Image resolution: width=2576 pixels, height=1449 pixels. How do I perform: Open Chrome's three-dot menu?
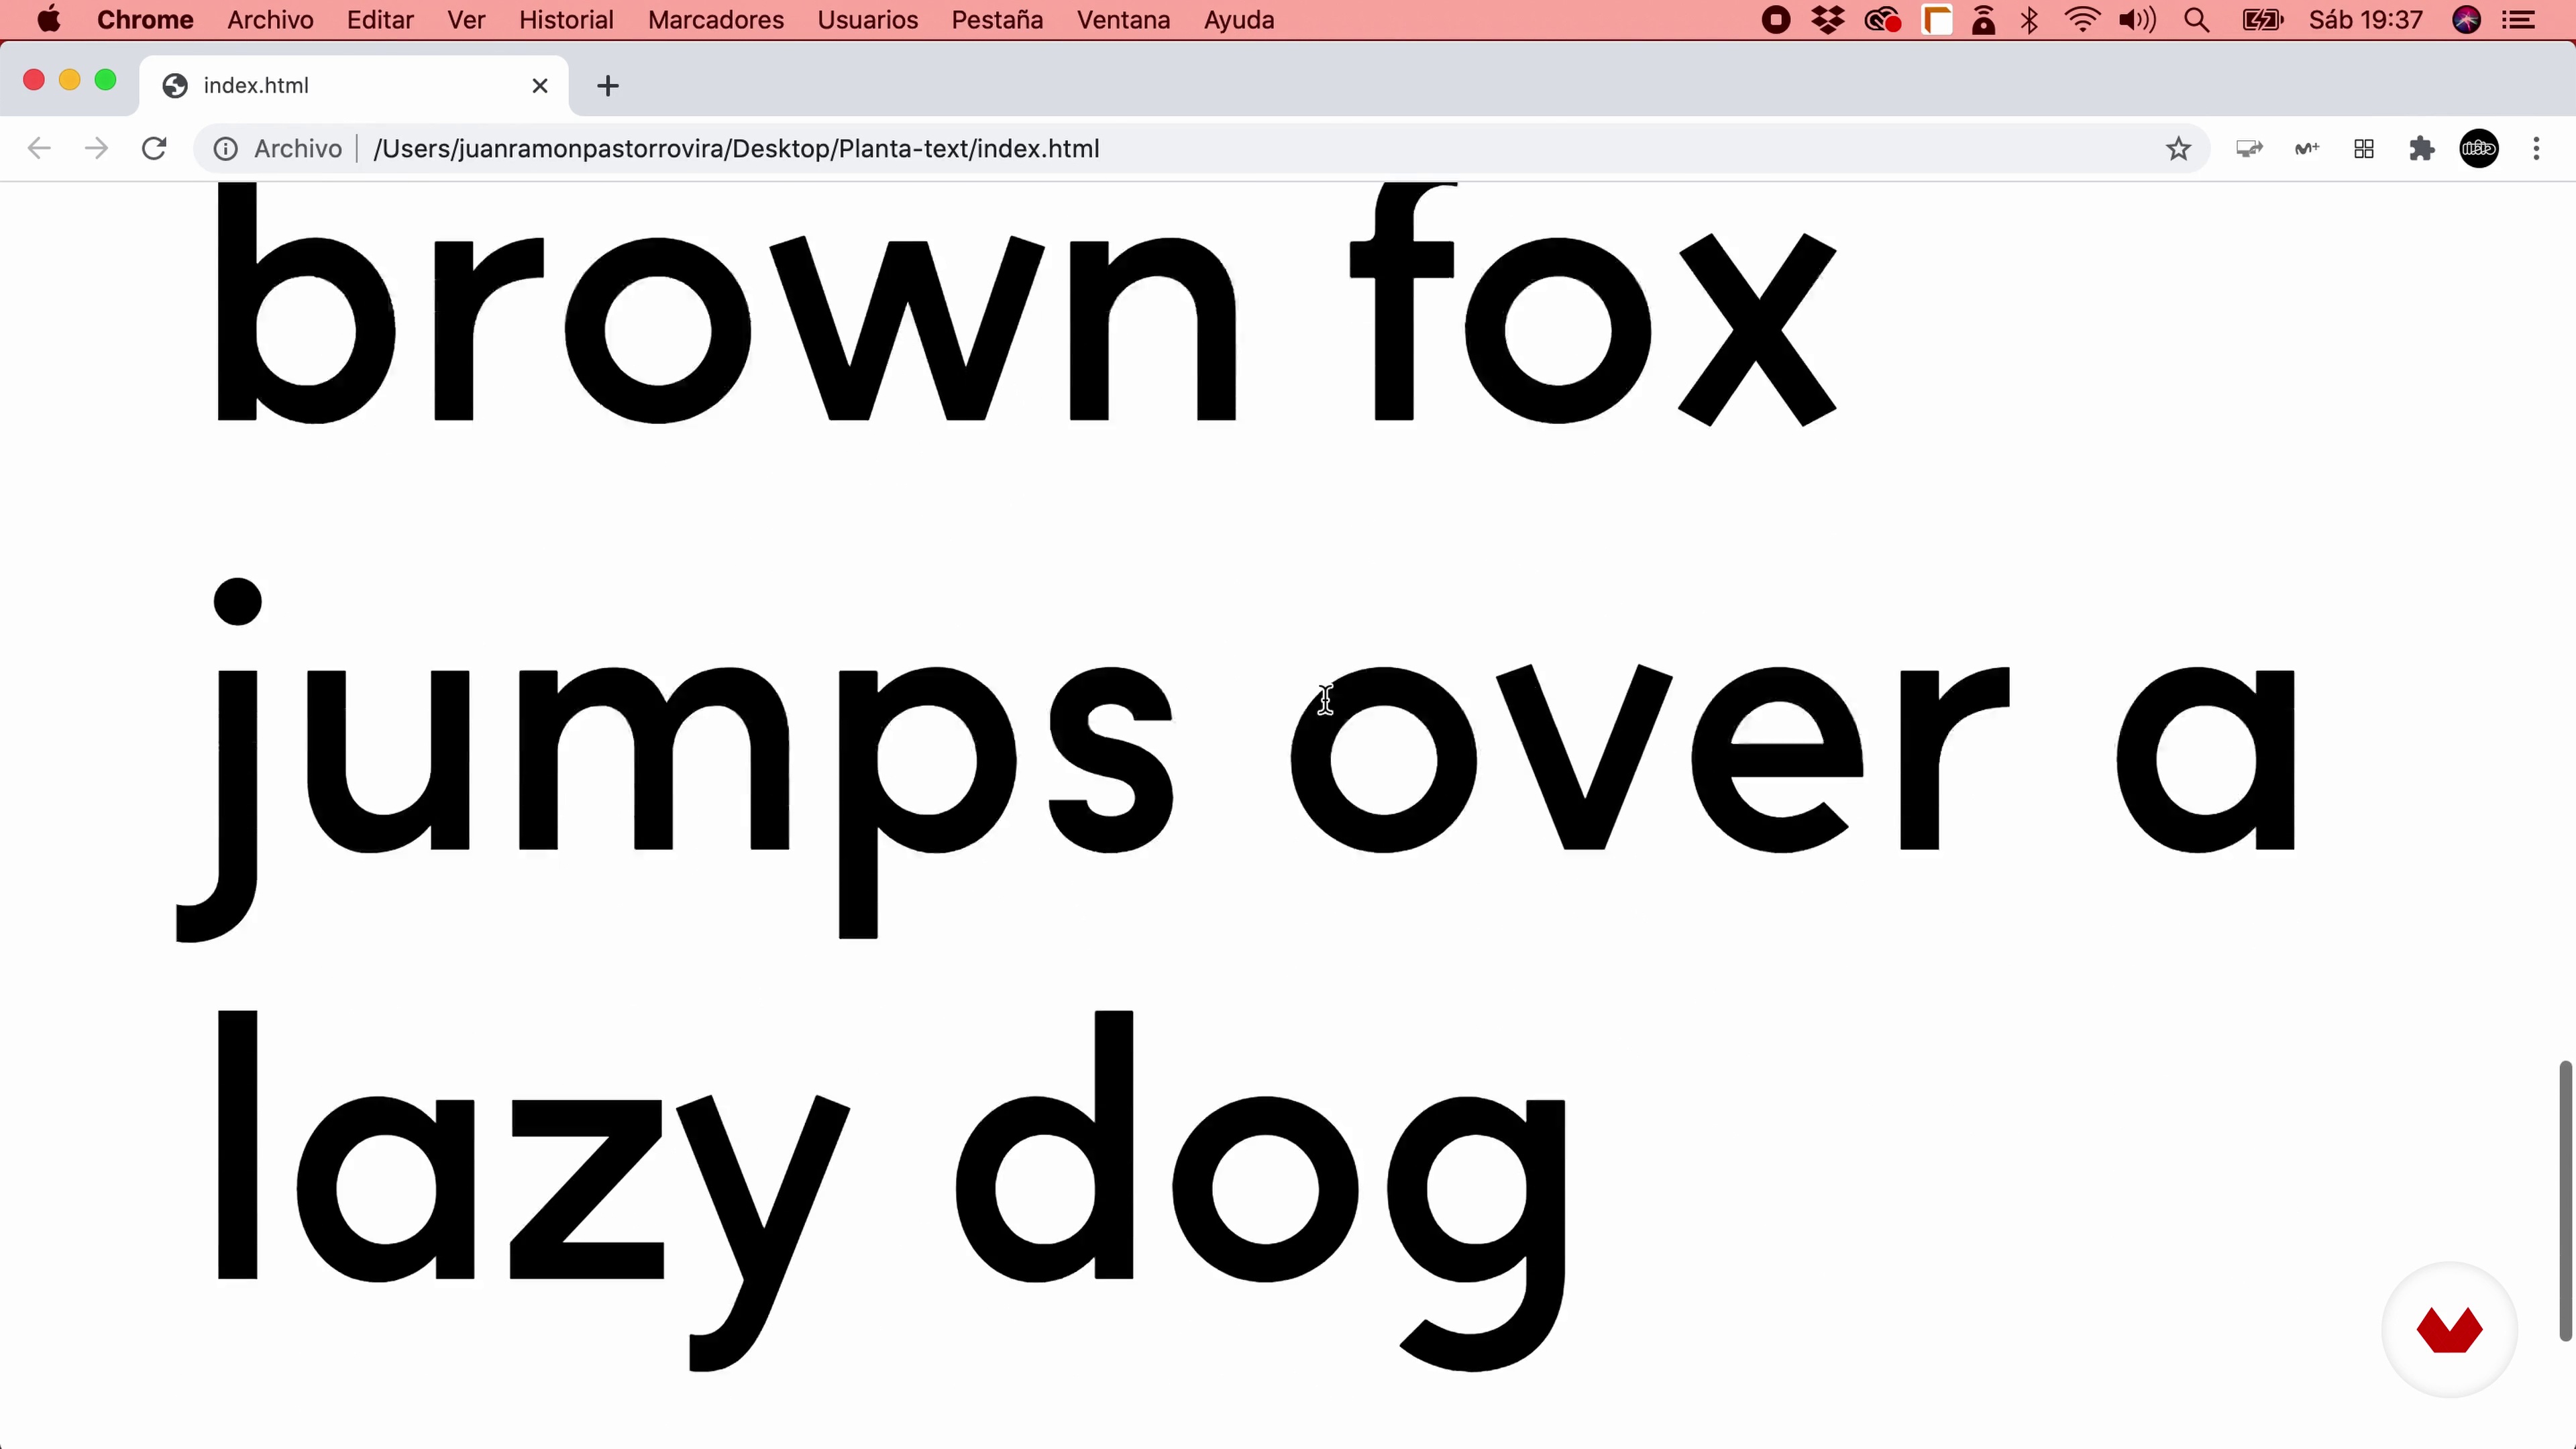click(x=2536, y=149)
